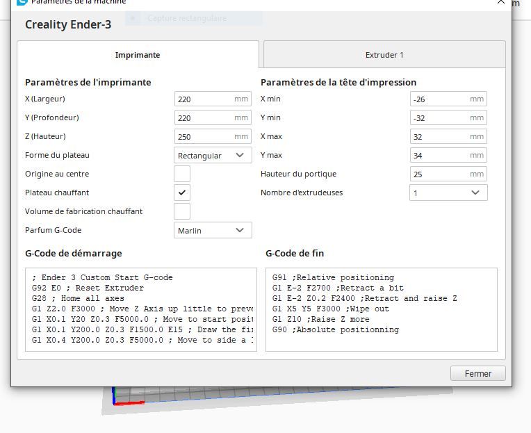Viewport: 531px width, 433px height.
Task: Edit the X min field
Action: [x=448, y=99]
